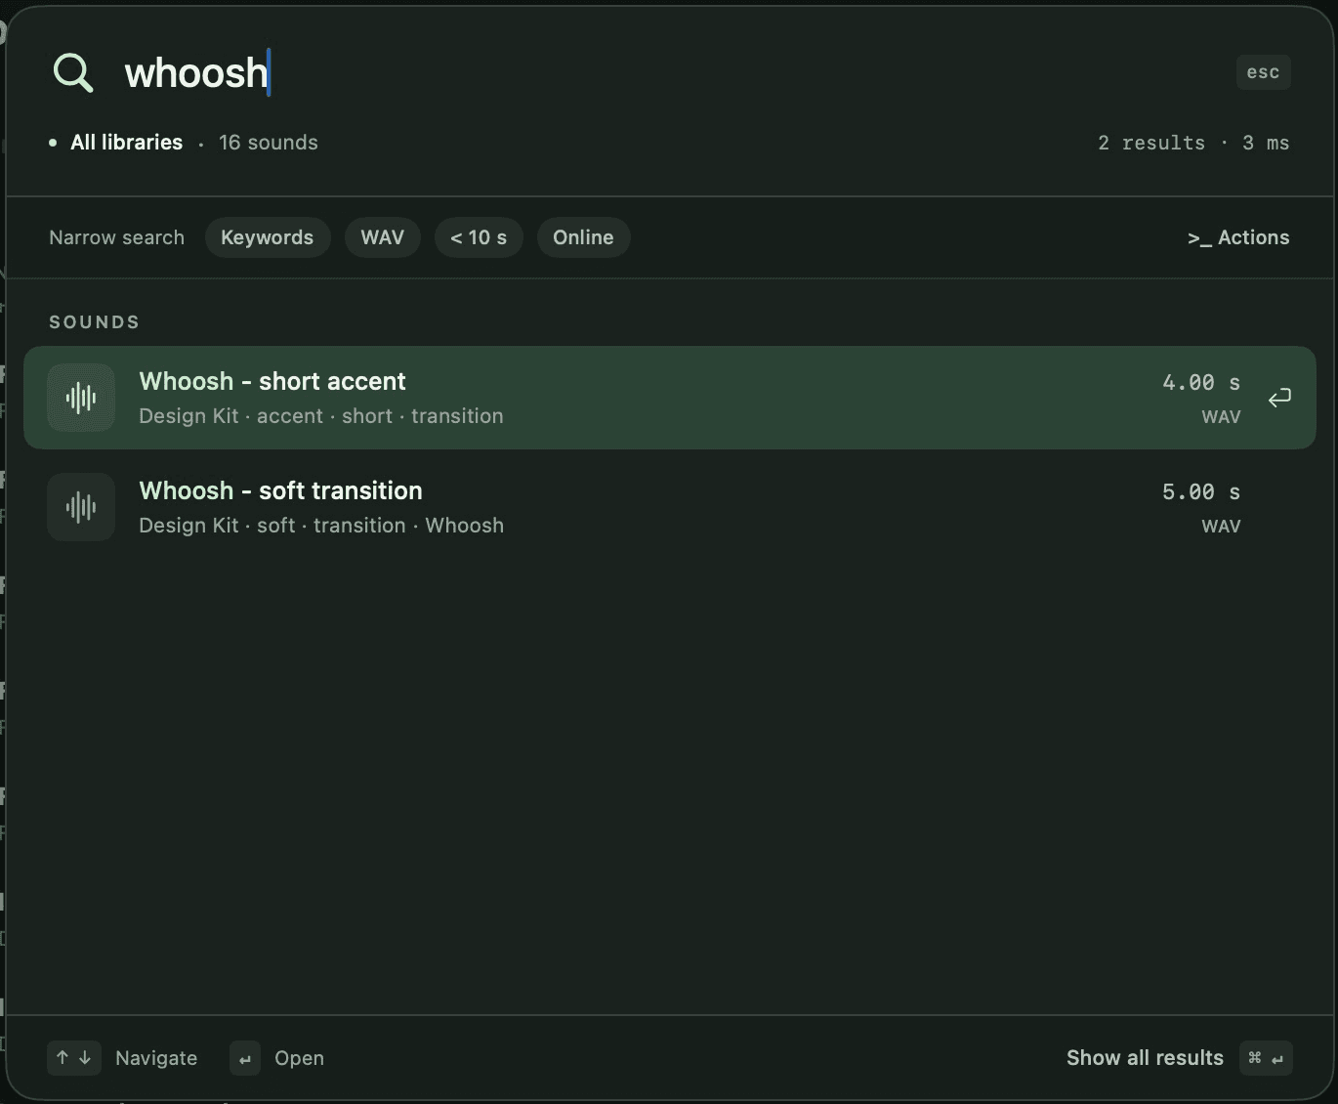Click the tags line 'Design Kit · soft · transition · Whoosh'
Image resolution: width=1338 pixels, height=1104 pixels.
point(321,526)
